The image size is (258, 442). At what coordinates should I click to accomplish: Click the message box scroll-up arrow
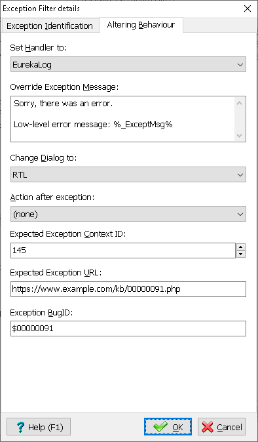[x=240, y=103]
